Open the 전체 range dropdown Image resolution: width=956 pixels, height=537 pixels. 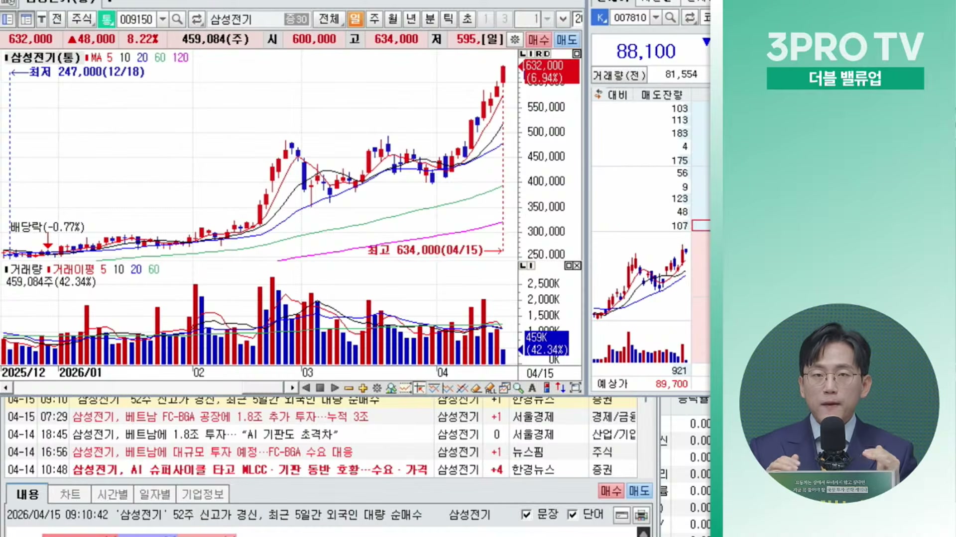point(329,19)
